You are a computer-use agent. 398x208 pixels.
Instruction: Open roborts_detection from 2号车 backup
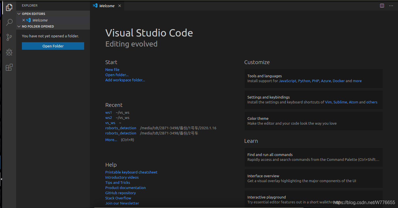[121, 133]
